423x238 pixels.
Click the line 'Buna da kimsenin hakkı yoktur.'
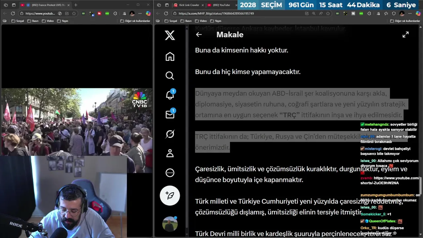(x=242, y=50)
